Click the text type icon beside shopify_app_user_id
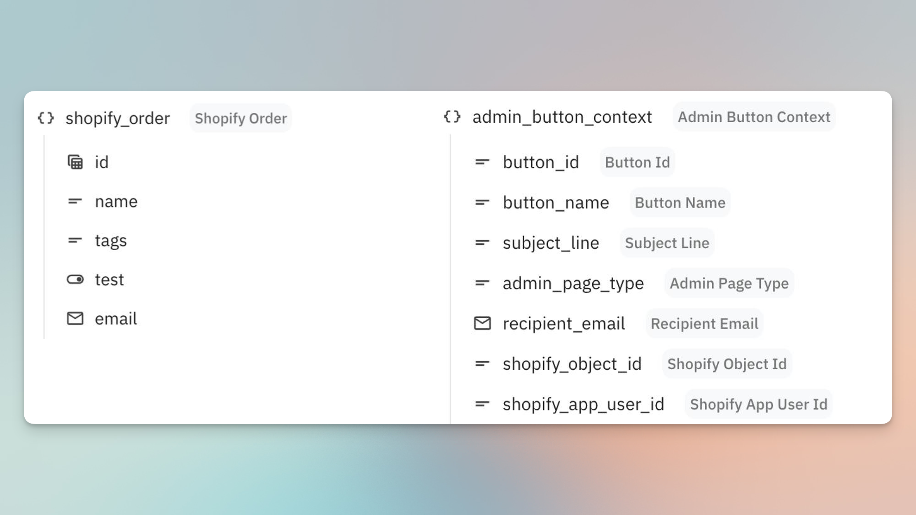 [x=482, y=404]
